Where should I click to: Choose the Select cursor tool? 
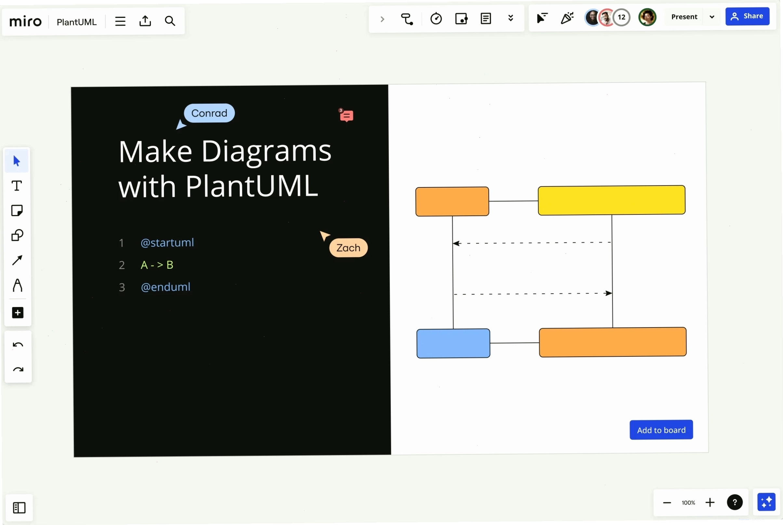(x=17, y=161)
